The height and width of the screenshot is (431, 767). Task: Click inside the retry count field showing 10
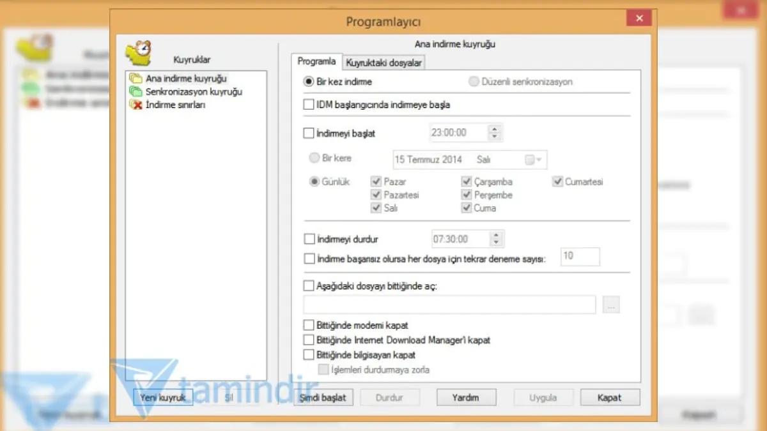580,257
